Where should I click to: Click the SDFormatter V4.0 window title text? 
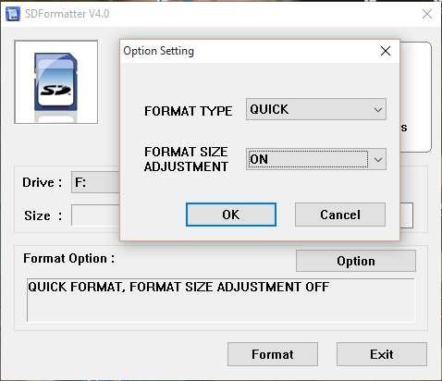coord(67,14)
